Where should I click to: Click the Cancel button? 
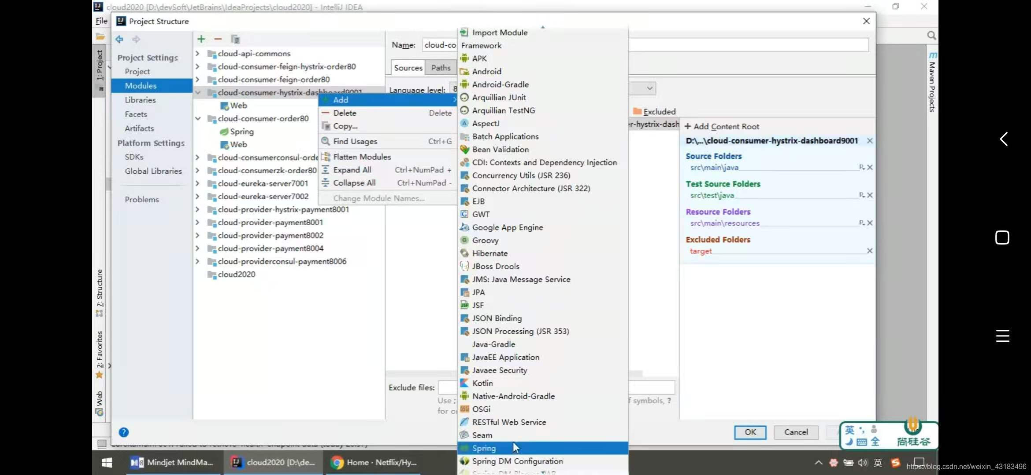[x=796, y=432]
